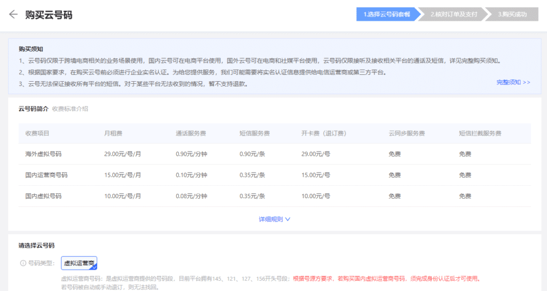
Task: Go back using the left arrow icon
Action: pyautogui.click(x=13, y=14)
